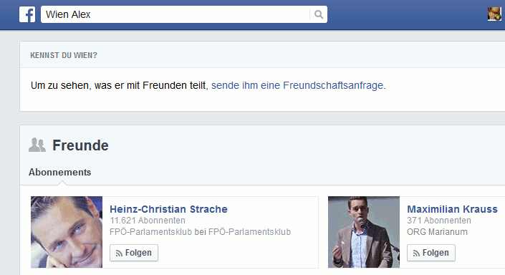Click the Facebook logo icon
Image resolution: width=505 pixels, height=275 pixels.
(27, 14)
